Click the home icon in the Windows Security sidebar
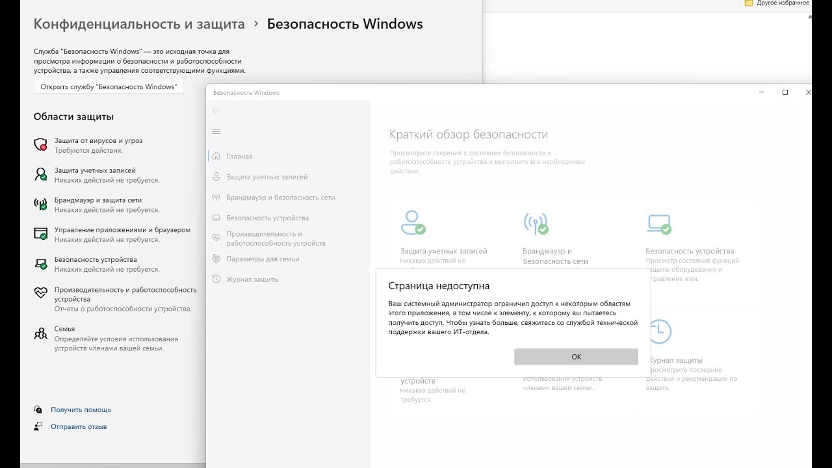 coord(216,156)
